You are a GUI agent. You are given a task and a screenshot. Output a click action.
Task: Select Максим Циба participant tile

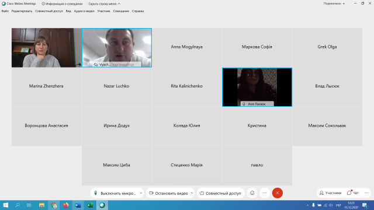click(x=117, y=166)
